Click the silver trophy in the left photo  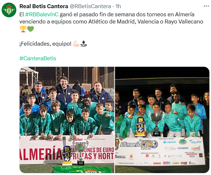[81, 153]
